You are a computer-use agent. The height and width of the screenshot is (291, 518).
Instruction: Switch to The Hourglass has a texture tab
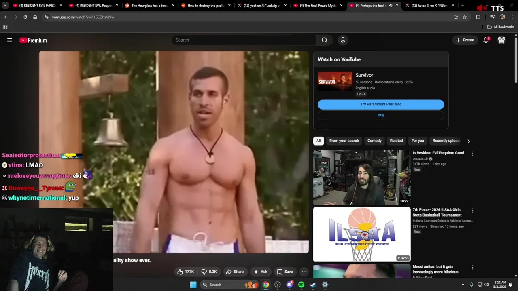149,6
